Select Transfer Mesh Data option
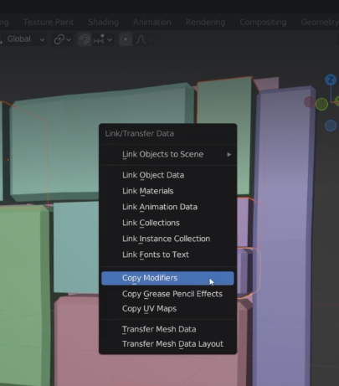The width and height of the screenshot is (339, 386). pyautogui.click(x=167, y=329)
